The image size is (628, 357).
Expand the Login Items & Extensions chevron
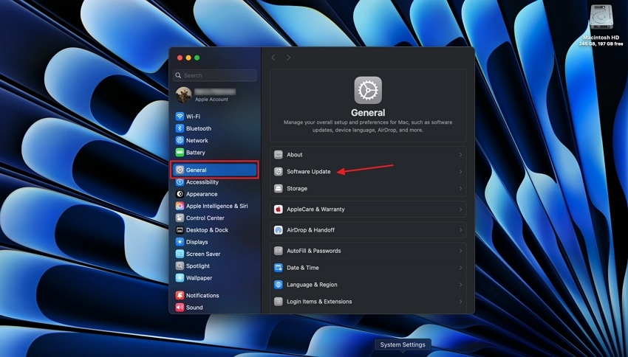coord(460,302)
